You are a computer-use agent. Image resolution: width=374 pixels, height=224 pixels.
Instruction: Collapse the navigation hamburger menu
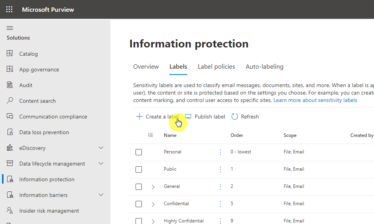[10, 28]
